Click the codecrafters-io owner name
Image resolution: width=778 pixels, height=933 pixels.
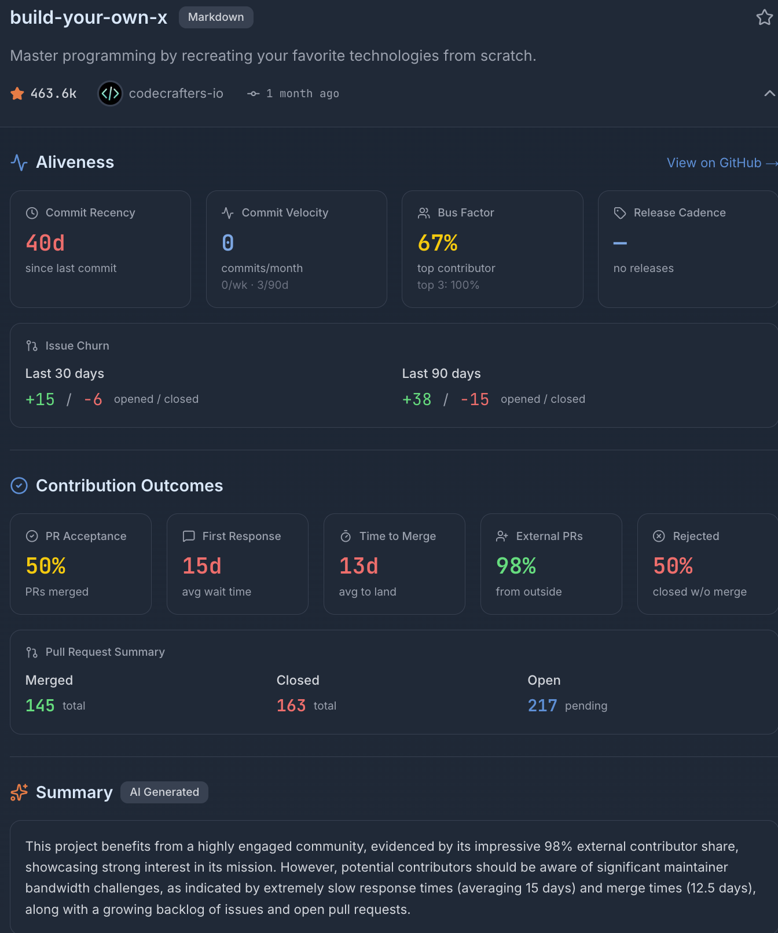tap(176, 93)
